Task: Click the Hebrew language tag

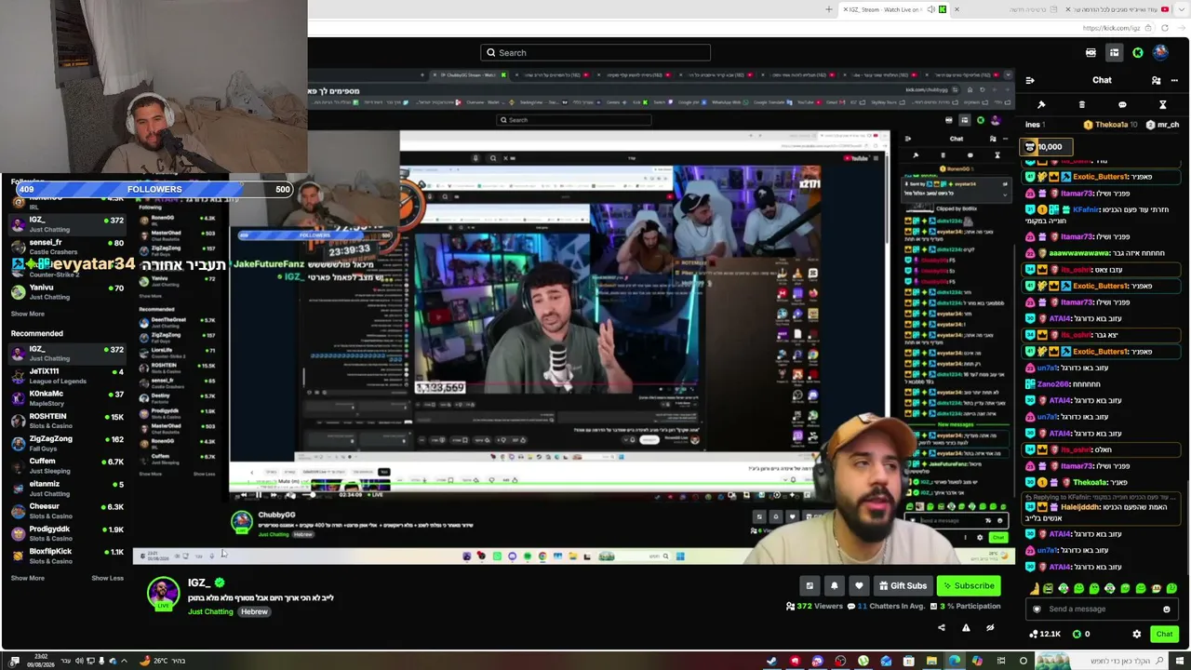Action: [254, 611]
